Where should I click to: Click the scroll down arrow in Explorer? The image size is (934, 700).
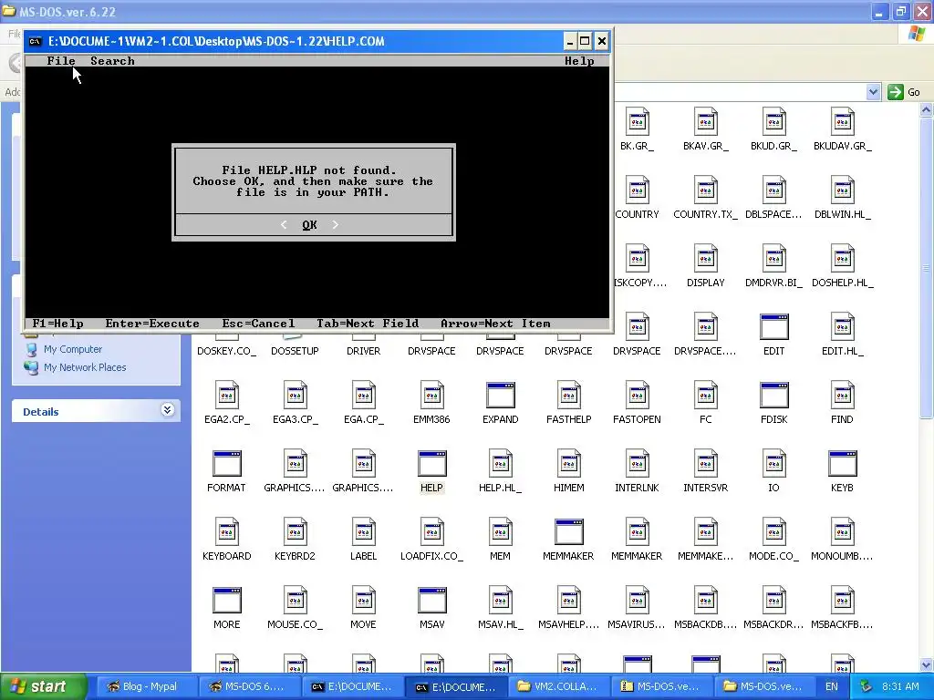927,664
